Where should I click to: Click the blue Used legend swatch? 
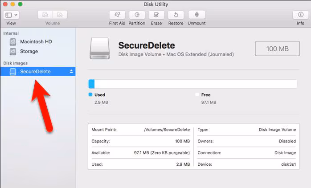point(90,95)
